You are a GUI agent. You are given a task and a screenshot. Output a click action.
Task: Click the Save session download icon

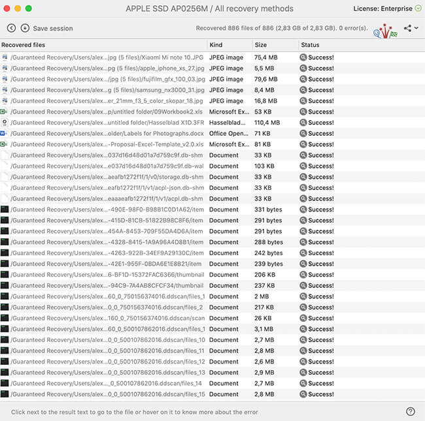click(x=25, y=28)
